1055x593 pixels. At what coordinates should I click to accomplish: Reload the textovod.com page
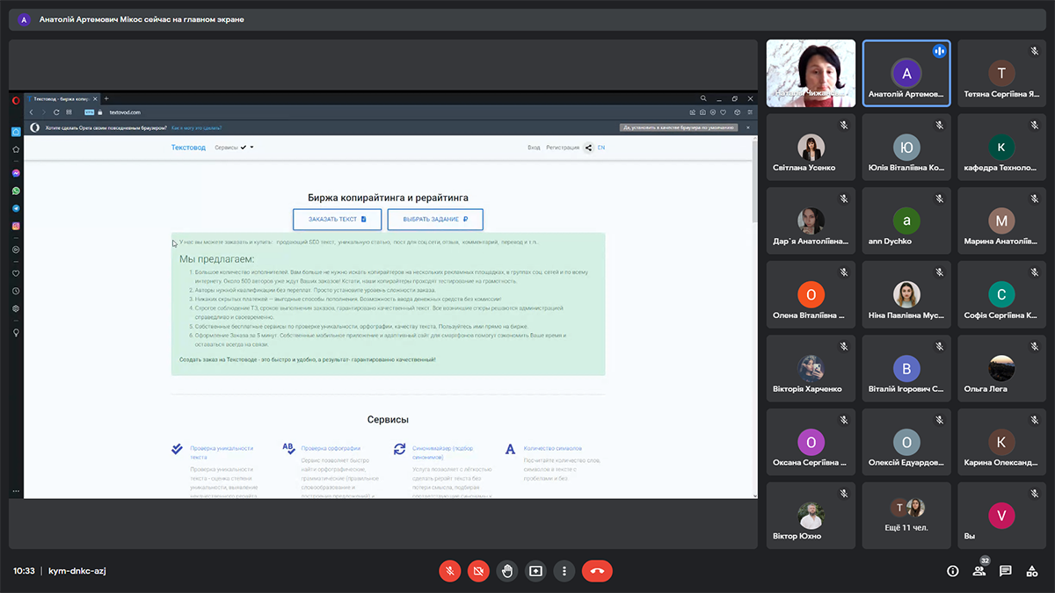click(56, 112)
